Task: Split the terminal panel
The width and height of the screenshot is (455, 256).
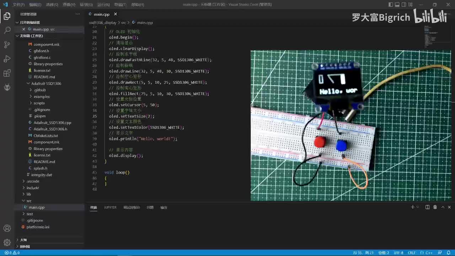Action: (428, 207)
